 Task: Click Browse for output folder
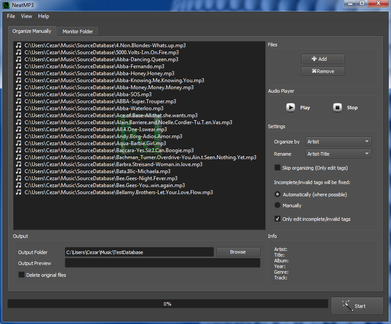coord(238,252)
